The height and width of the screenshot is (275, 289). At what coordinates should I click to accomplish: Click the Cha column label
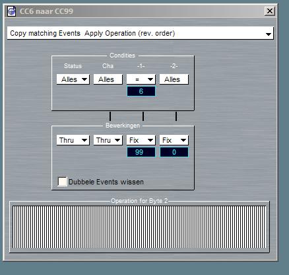click(108, 66)
